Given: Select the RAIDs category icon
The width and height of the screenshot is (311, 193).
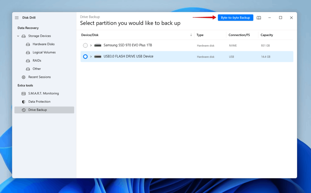Looking at the screenshot, I should coord(28,60).
